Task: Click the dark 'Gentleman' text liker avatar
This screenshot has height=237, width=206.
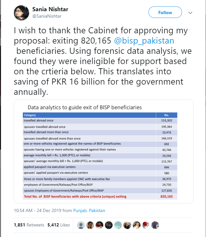Action: pyautogui.click(x=109, y=225)
